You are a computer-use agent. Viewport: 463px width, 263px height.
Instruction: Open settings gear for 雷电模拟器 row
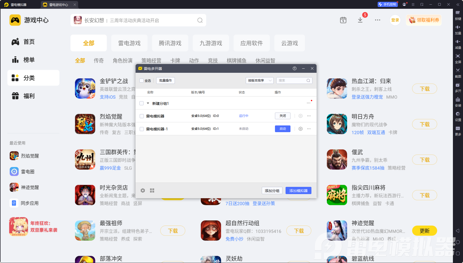pyautogui.click(x=301, y=116)
